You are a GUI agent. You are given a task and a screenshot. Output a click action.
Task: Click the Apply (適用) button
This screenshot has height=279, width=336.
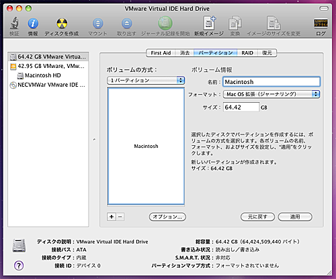point(295,216)
